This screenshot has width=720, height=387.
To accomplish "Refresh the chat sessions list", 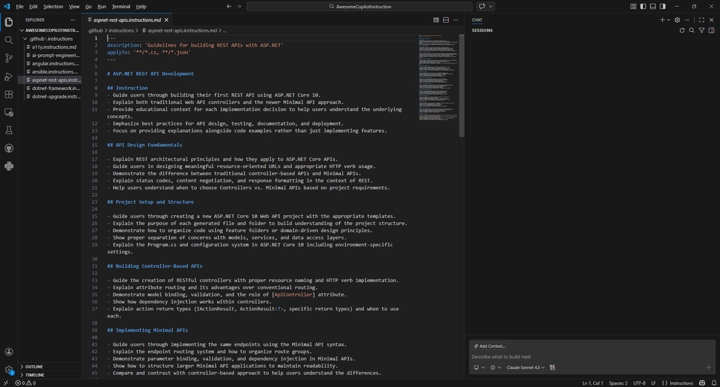I will click(x=682, y=31).
